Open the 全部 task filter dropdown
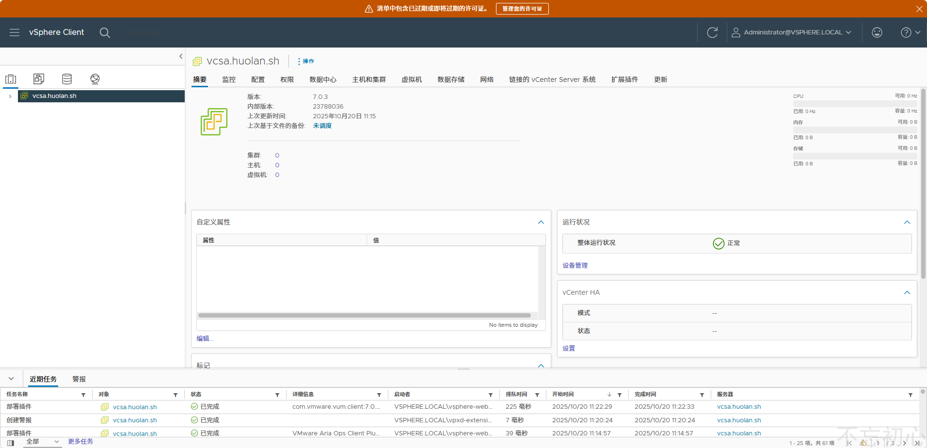The height and width of the screenshot is (448, 927). pyautogui.click(x=42, y=442)
